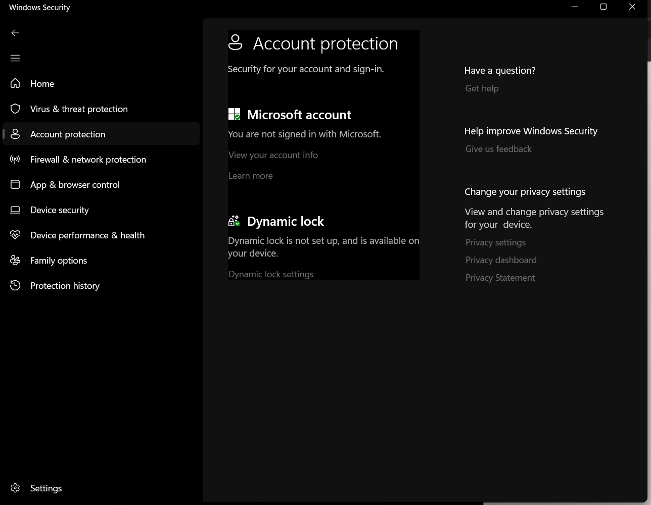Click "Security for your account and sign-in." text
The width and height of the screenshot is (651, 505).
point(306,69)
